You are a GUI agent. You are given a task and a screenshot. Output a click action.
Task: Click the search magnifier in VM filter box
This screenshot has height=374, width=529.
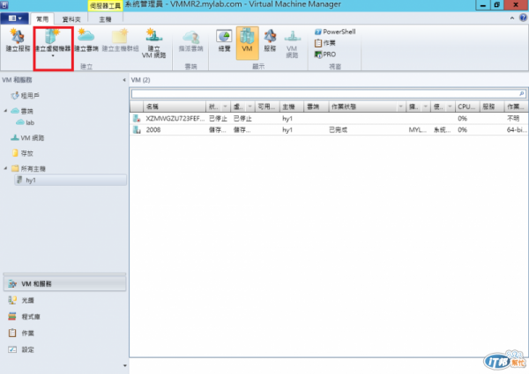coord(522,93)
